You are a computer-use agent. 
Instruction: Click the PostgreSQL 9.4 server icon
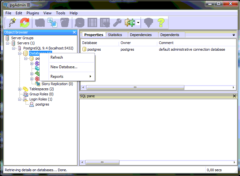(19, 48)
